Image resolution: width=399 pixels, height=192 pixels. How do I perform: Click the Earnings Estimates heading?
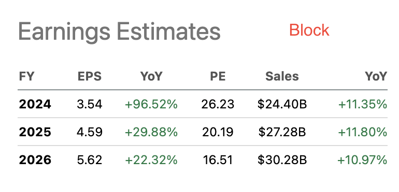(119, 32)
